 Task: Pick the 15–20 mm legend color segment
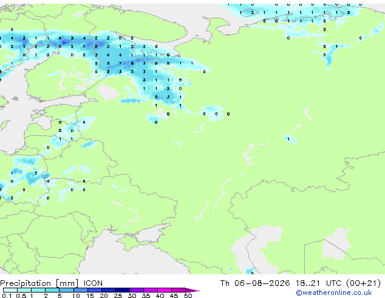[x=94, y=290]
